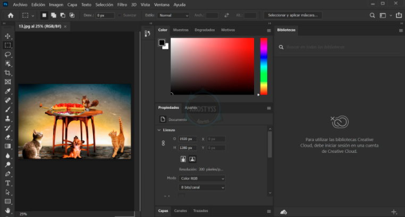Toggle Subtract from selection mode

click(63, 15)
